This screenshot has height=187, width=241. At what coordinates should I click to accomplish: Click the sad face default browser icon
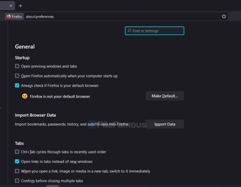click(x=25, y=96)
